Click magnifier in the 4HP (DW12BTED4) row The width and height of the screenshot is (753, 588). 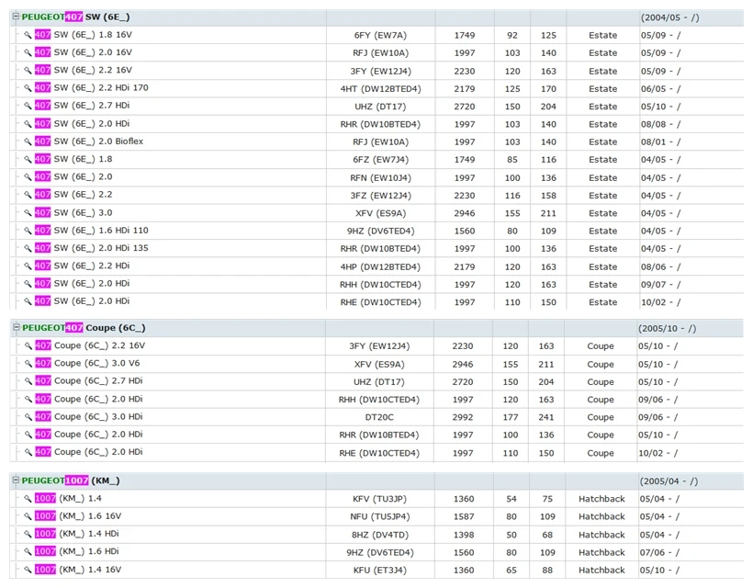click(x=28, y=266)
